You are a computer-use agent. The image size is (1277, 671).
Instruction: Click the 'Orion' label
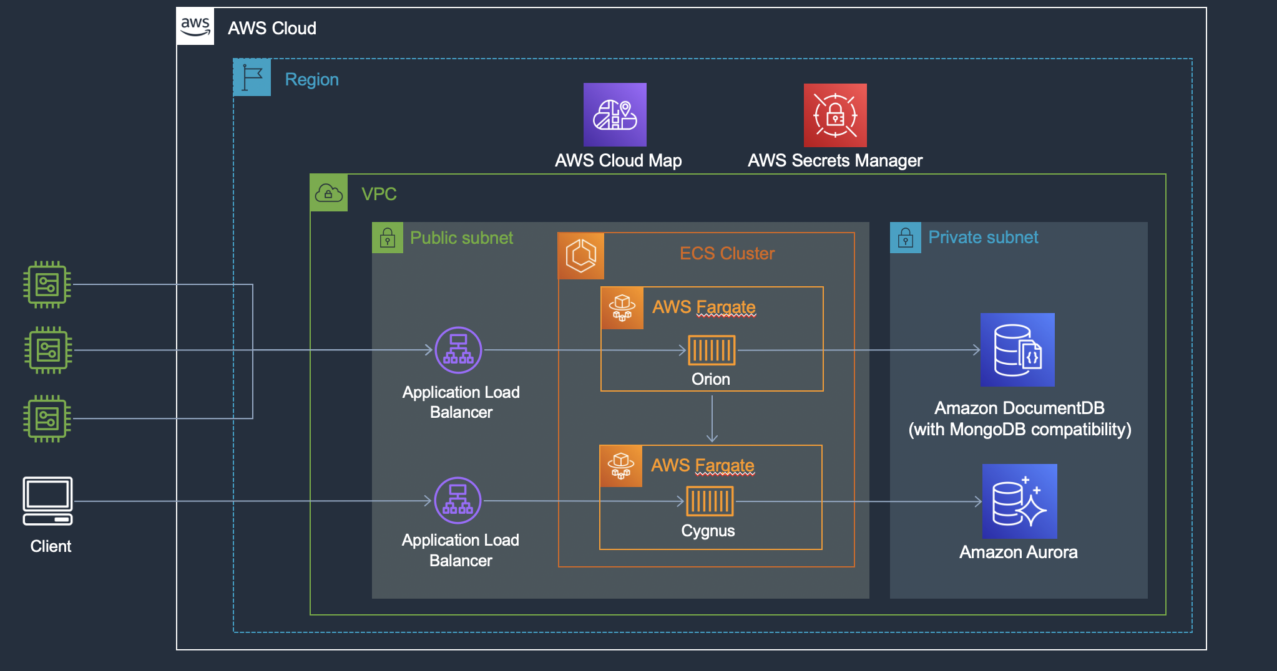(x=711, y=379)
